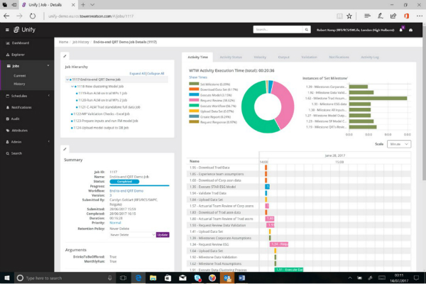Screen dimensions: 426x284
Task: Click the Office extension icon in browser
Action: click(x=406, y=16)
